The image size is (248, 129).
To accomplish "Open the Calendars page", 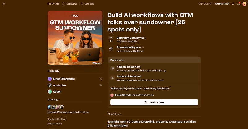I will pyautogui.click(x=70, y=4).
